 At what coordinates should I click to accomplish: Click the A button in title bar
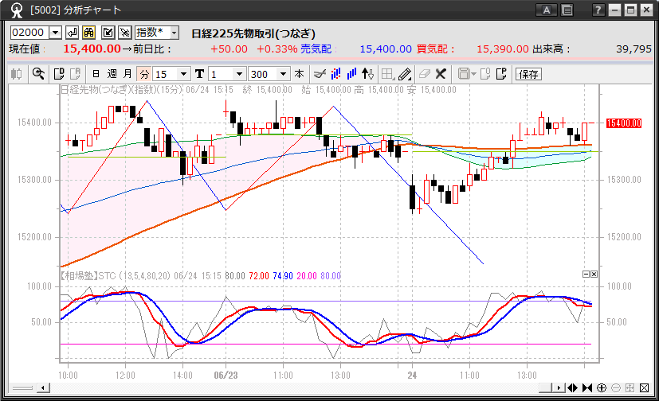coord(547,10)
